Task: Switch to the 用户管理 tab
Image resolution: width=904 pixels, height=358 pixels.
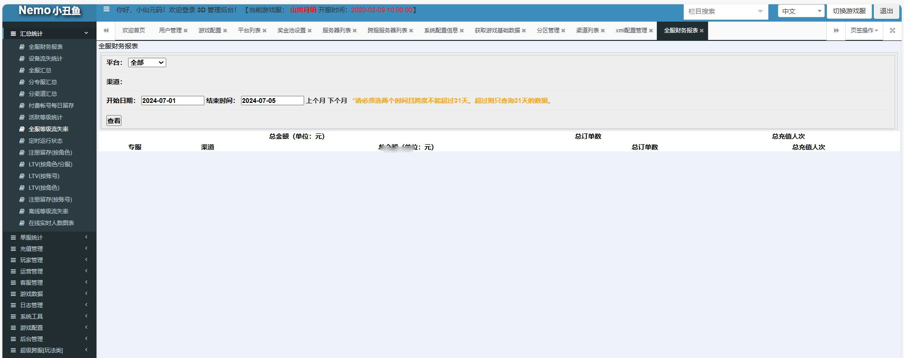Action: pyautogui.click(x=170, y=31)
